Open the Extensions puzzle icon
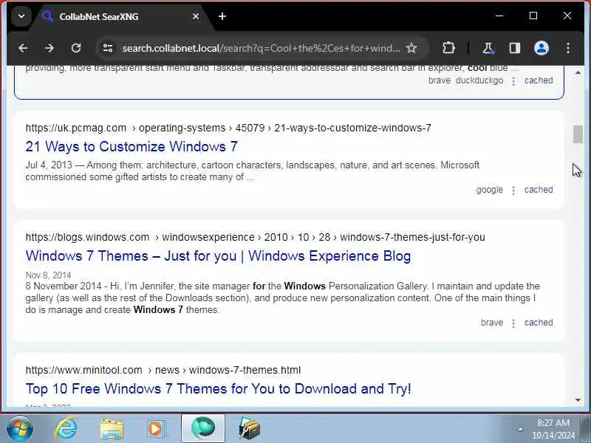Screen dimensions: 591x443 (x=448, y=48)
